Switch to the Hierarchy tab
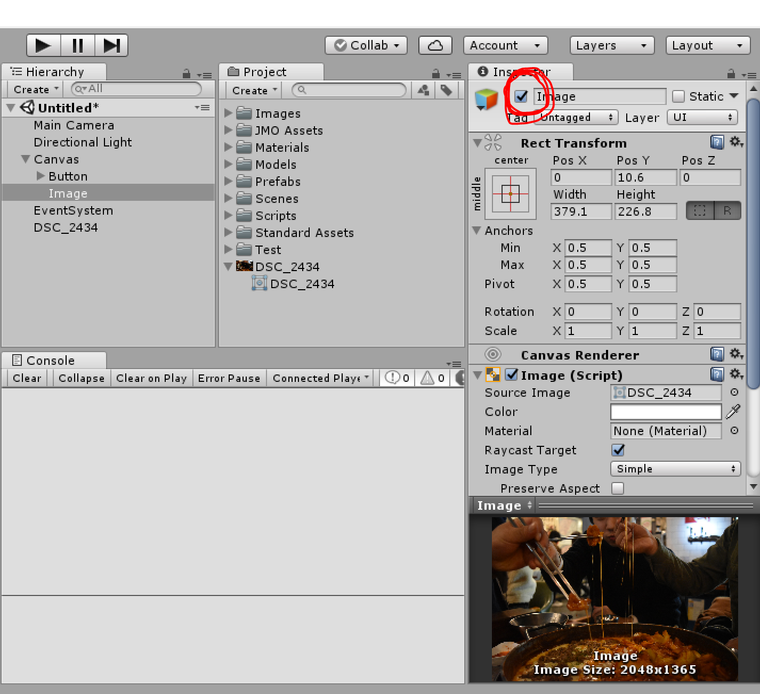 pyautogui.click(x=54, y=72)
